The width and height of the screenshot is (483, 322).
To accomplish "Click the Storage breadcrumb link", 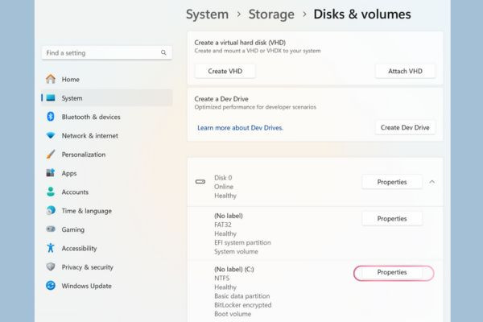I will coord(271,14).
